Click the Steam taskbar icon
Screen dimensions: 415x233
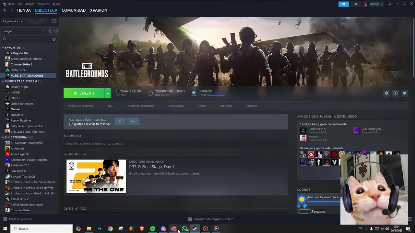click(195, 229)
